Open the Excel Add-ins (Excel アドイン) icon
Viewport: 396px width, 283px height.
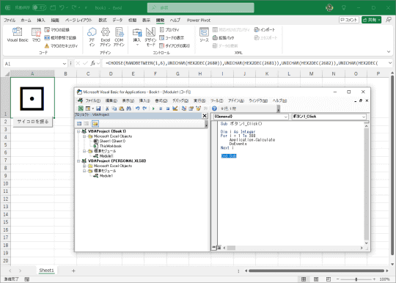click(106, 37)
